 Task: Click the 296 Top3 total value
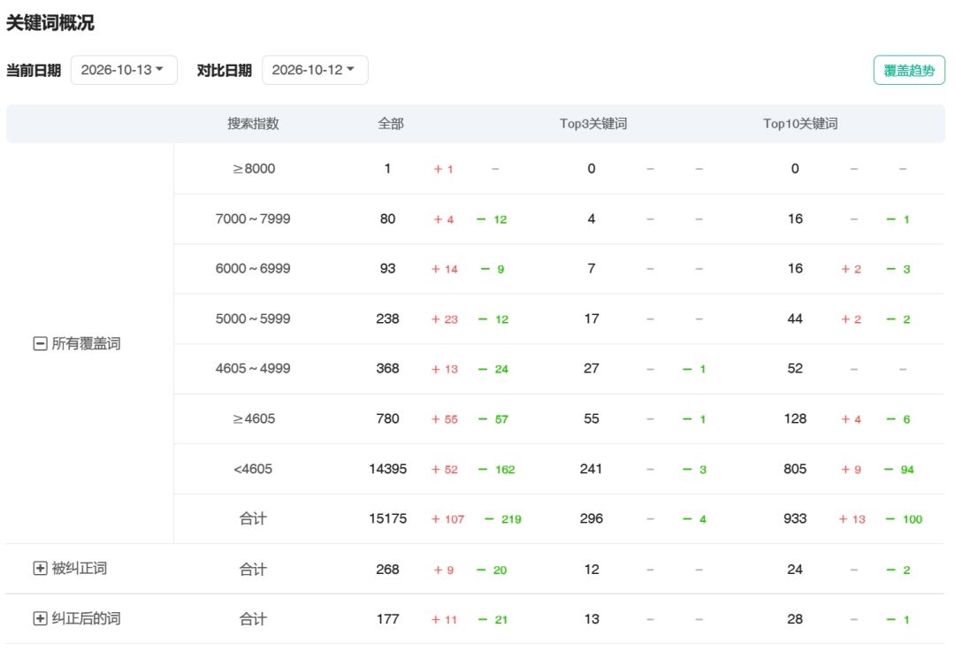click(x=592, y=519)
